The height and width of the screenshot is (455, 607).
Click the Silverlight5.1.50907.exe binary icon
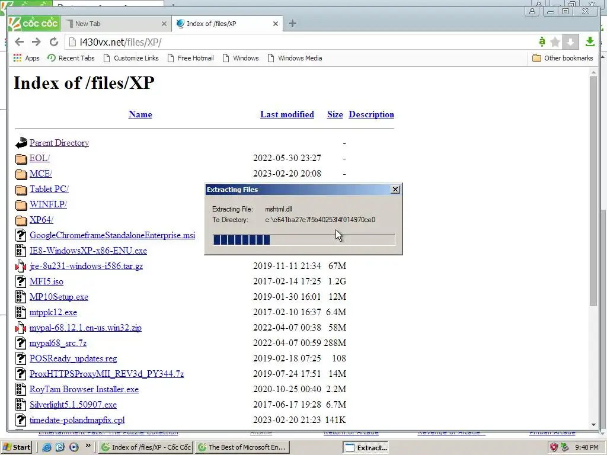coord(21,405)
